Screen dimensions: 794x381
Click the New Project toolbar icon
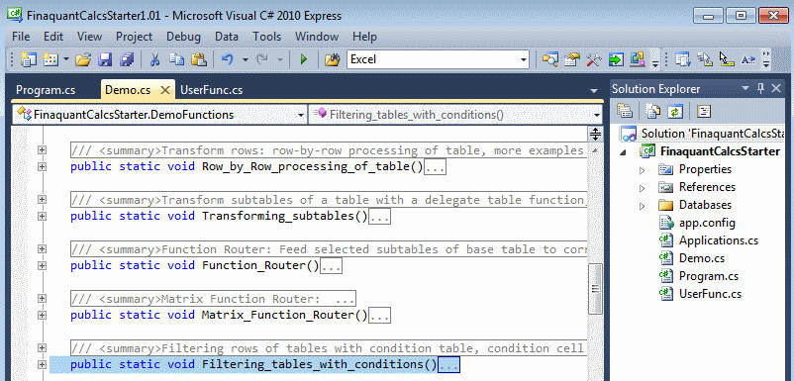pyautogui.click(x=29, y=59)
